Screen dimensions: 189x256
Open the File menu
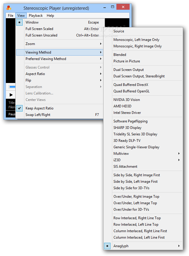point(11,16)
